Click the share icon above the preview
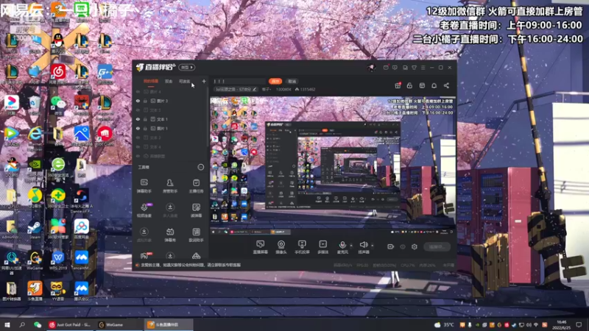589x331 pixels. tap(446, 85)
